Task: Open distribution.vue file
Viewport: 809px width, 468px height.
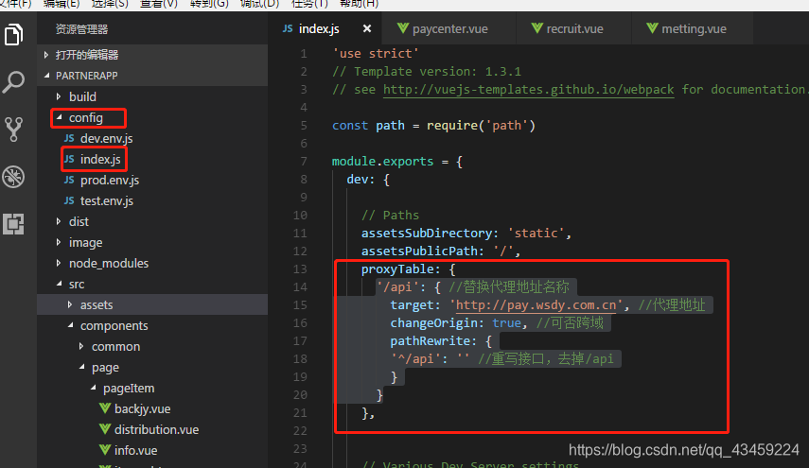Action: (x=152, y=429)
